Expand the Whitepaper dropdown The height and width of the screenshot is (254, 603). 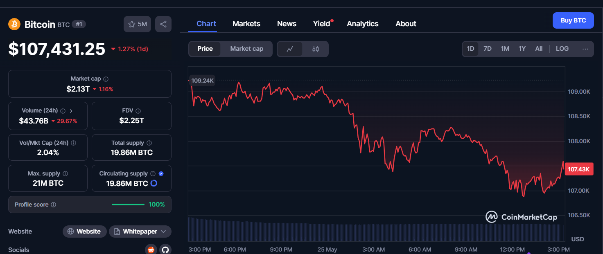click(x=163, y=232)
